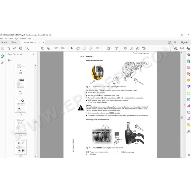Open the Help menu
The image size is (191, 191).
coord(29,38)
